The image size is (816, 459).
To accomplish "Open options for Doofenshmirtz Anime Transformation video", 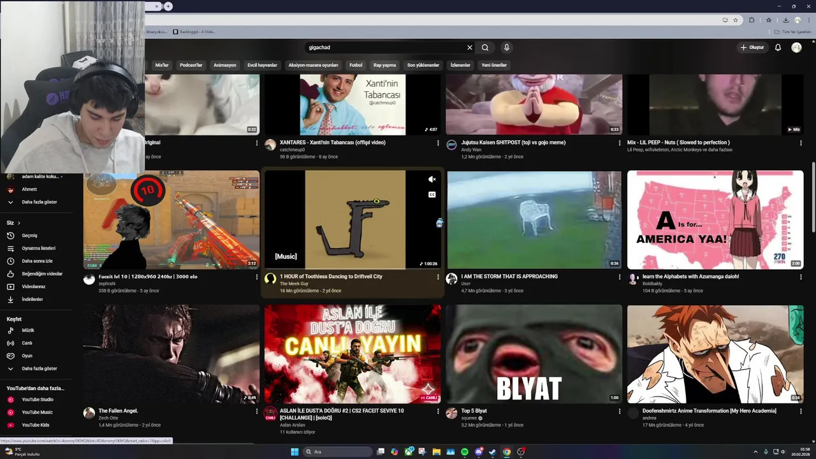I will (801, 412).
